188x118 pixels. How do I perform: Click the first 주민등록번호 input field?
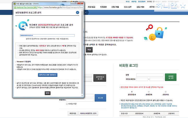(x=142, y=79)
